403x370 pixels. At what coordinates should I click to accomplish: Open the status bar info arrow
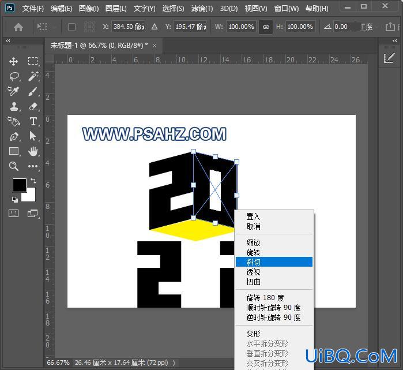[175, 363]
